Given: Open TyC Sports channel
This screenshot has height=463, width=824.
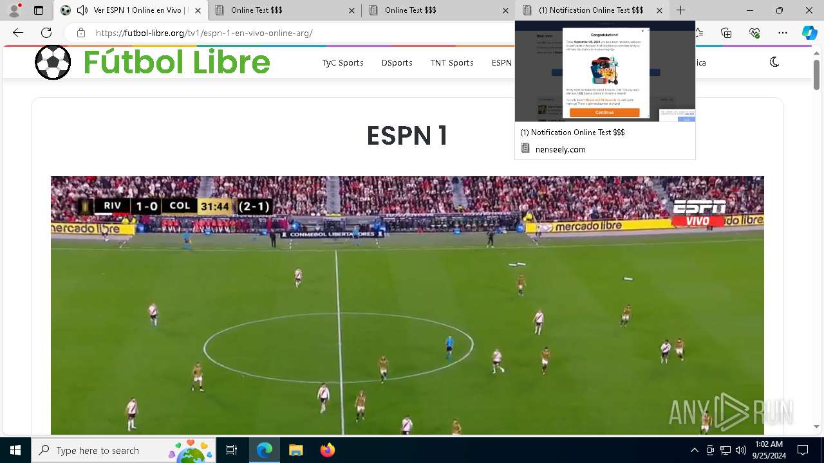Looking at the screenshot, I should point(343,62).
